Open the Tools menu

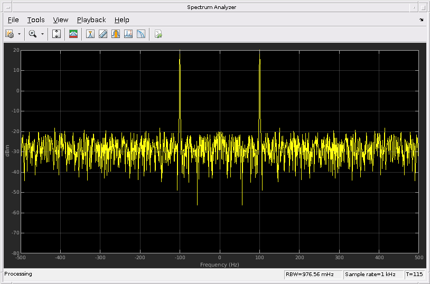(x=36, y=20)
